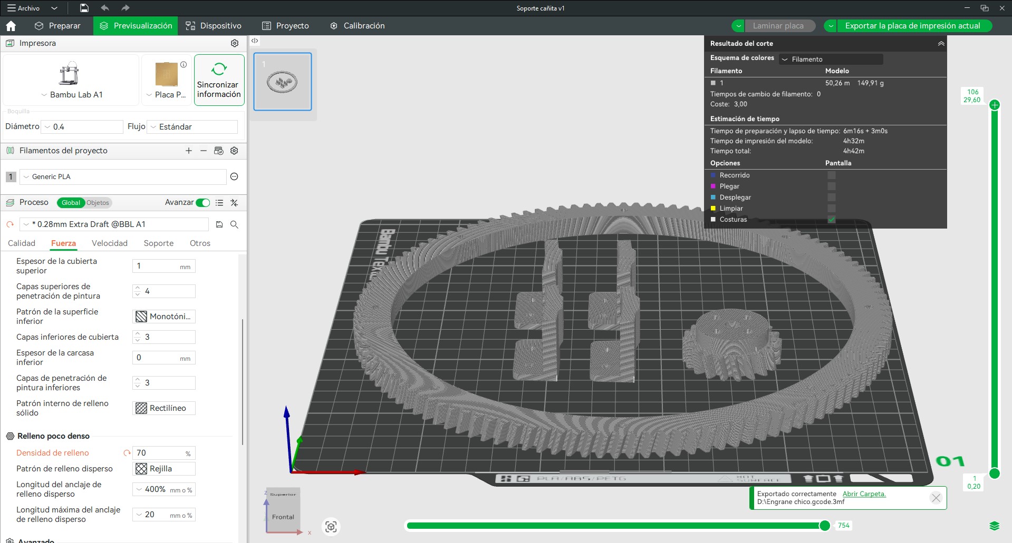
Task: Save the process preset icon
Action: click(x=219, y=224)
